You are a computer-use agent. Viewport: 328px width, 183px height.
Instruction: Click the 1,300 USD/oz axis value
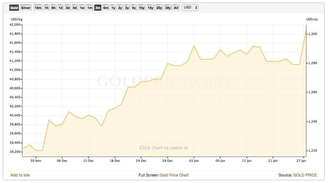coord(313,34)
